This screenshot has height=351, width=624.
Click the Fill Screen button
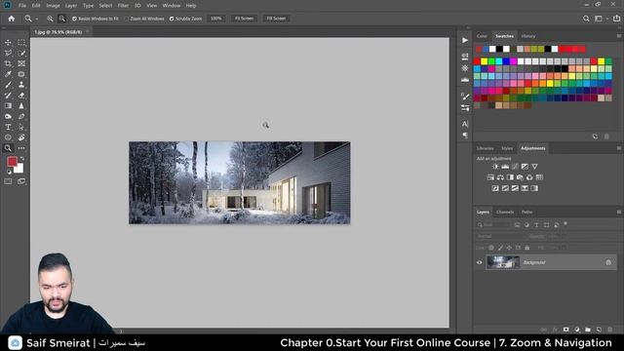[276, 19]
